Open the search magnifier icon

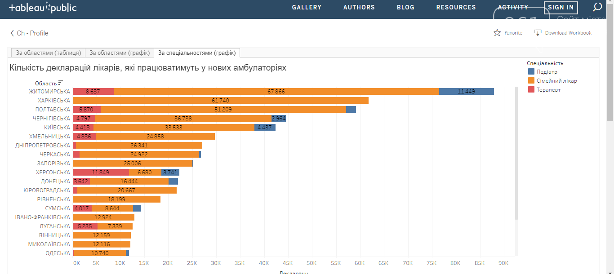597,7
